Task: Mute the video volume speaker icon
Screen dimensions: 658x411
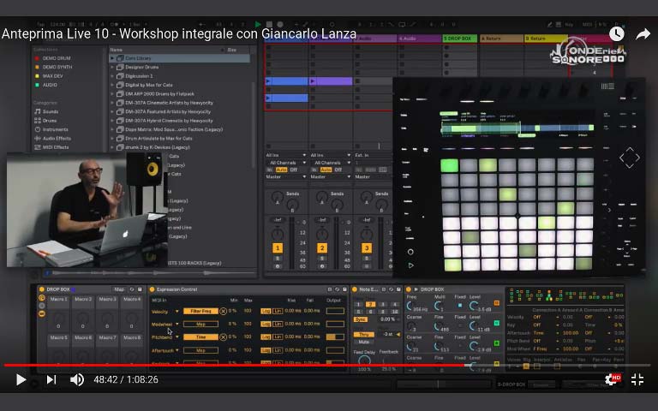Action: point(77,379)
